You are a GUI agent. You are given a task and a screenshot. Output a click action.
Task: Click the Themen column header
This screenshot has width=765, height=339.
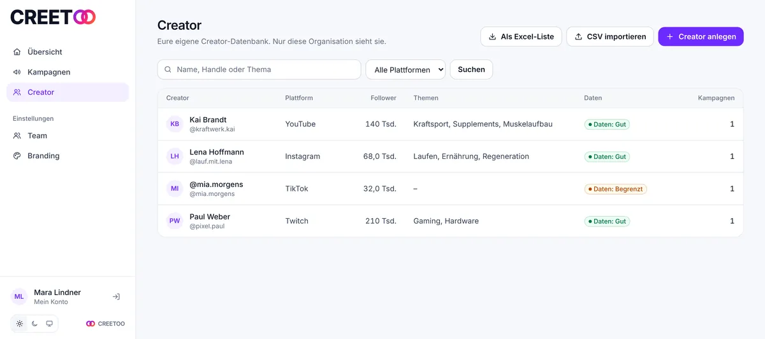point(426,98)
